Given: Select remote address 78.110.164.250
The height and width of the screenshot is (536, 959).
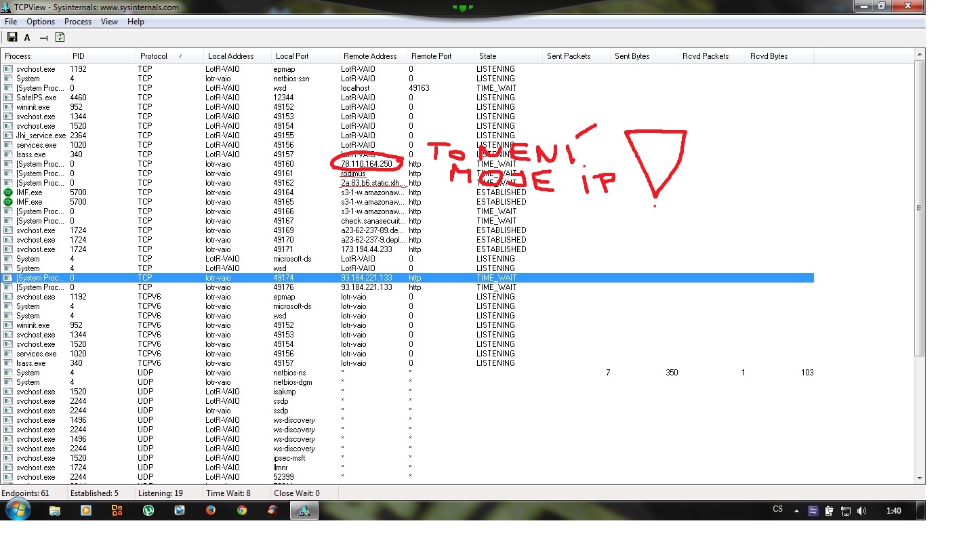Looking at the screenshot, I should click(x=367, y=164).
